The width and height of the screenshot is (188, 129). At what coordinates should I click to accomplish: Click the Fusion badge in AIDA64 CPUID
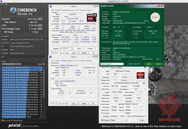155,17
